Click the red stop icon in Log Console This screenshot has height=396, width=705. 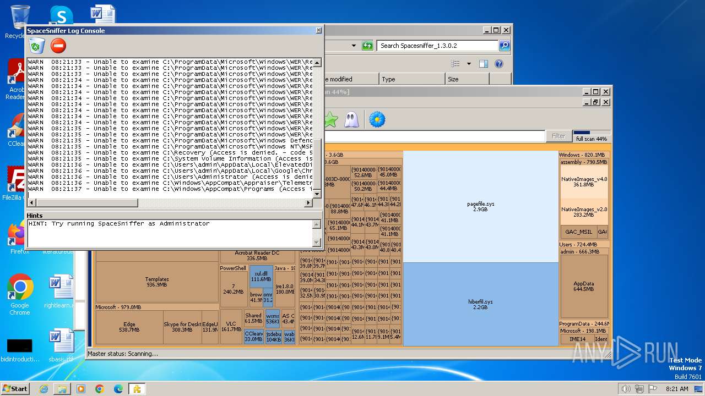point(58,46)
